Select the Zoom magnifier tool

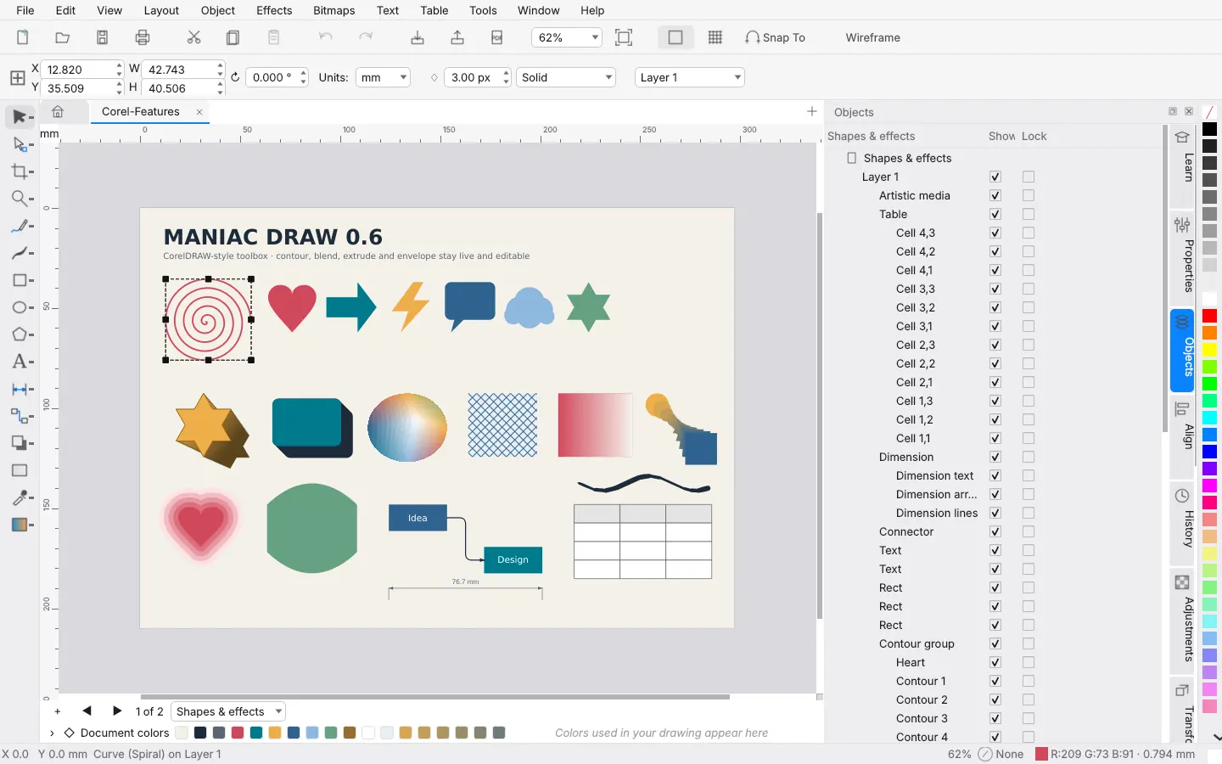coord(20,199)
